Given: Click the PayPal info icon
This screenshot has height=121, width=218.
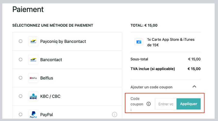Looking at the screenshot, I should 115,115.
